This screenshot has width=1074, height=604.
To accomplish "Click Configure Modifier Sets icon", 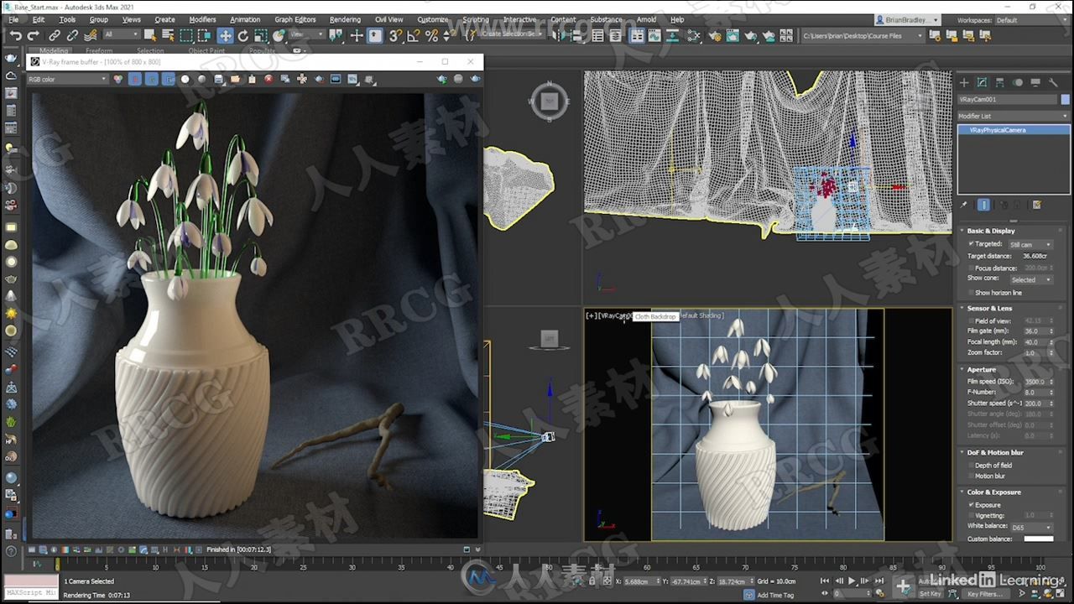I will [x=1037, y=205].
